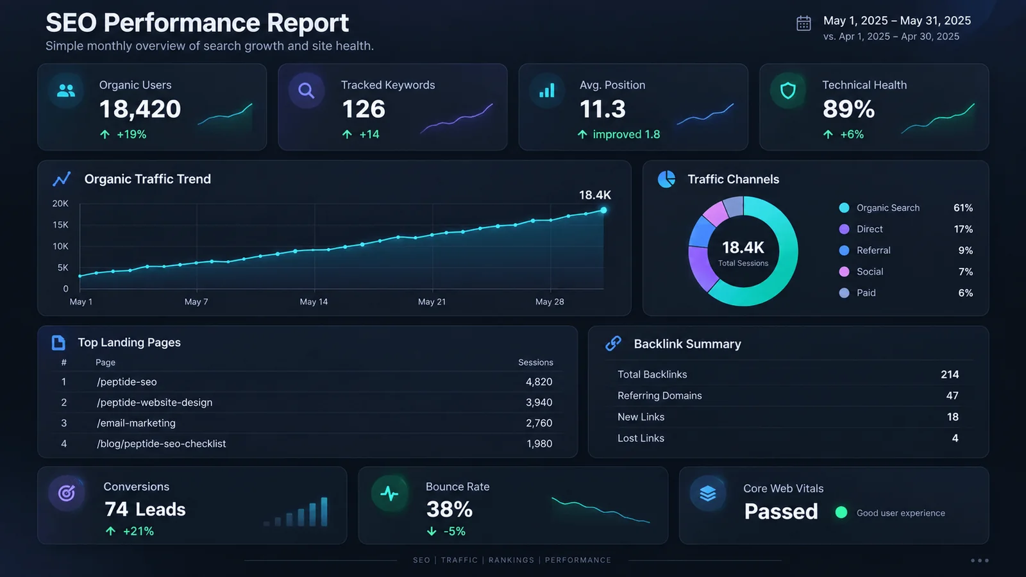Open the /peptide-website-design landing page row

tap(307, 402)
